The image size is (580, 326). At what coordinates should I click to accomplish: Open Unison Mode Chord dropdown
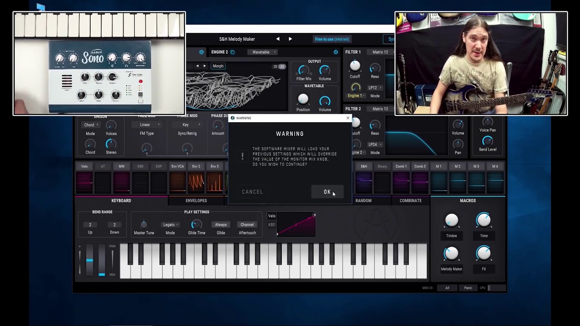[91, 125]
